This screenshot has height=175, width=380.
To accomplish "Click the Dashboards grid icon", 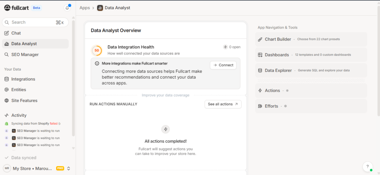I will [x=260, y=55].
